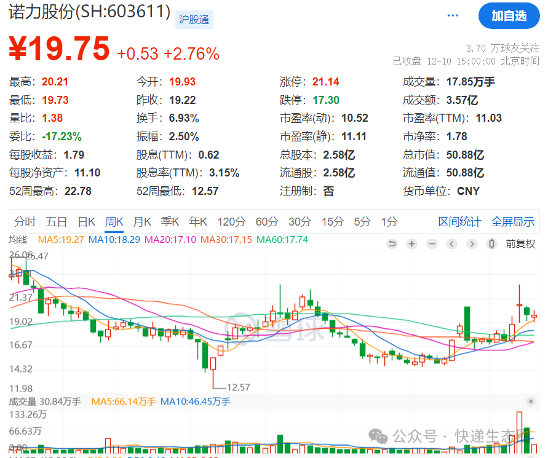This screenshot has height=458, width=548.
Task: Show the 60分 interval chart
Action: [267, 221]
